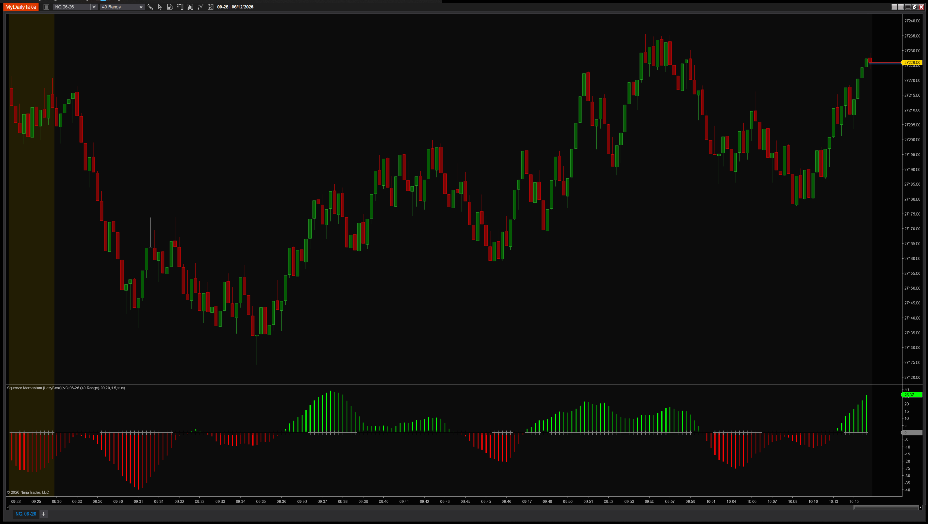The image size is (928, 524).
Task: Add a new chart tab with plus
Action: coord(44,514)
